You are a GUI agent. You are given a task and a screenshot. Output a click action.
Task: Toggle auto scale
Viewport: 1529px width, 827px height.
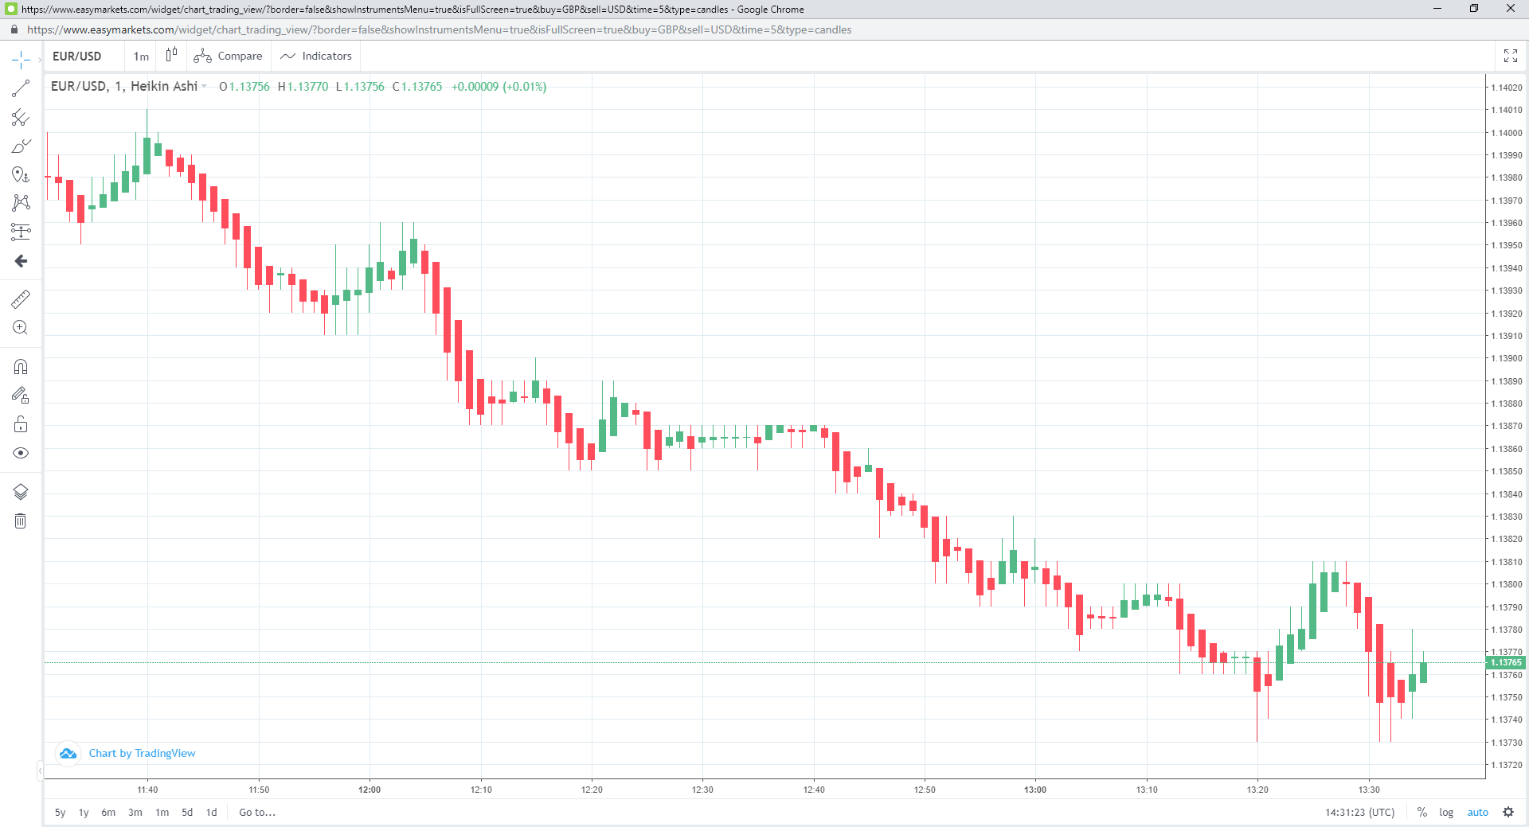coord(1478,813)
